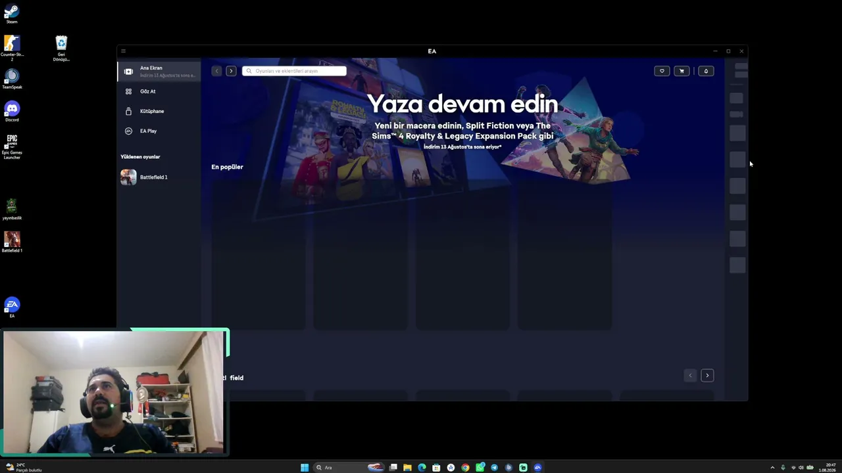
Task: Select the Epic Games Launcher shortcut
Action: pos(12,146)
